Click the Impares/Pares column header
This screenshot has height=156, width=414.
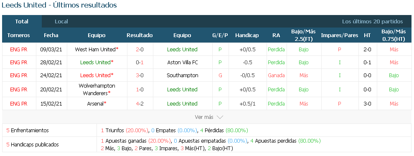pos(340,35)
